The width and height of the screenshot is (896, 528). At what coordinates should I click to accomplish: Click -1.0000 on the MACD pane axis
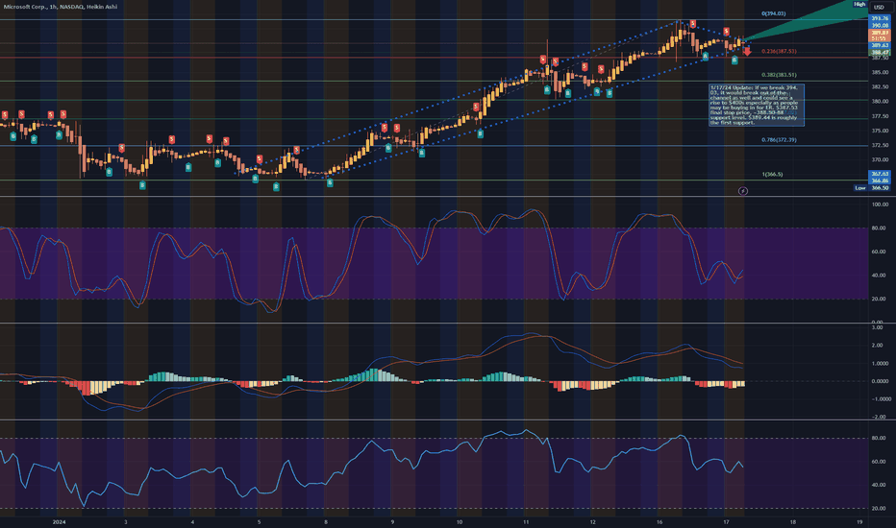point(880,399)
